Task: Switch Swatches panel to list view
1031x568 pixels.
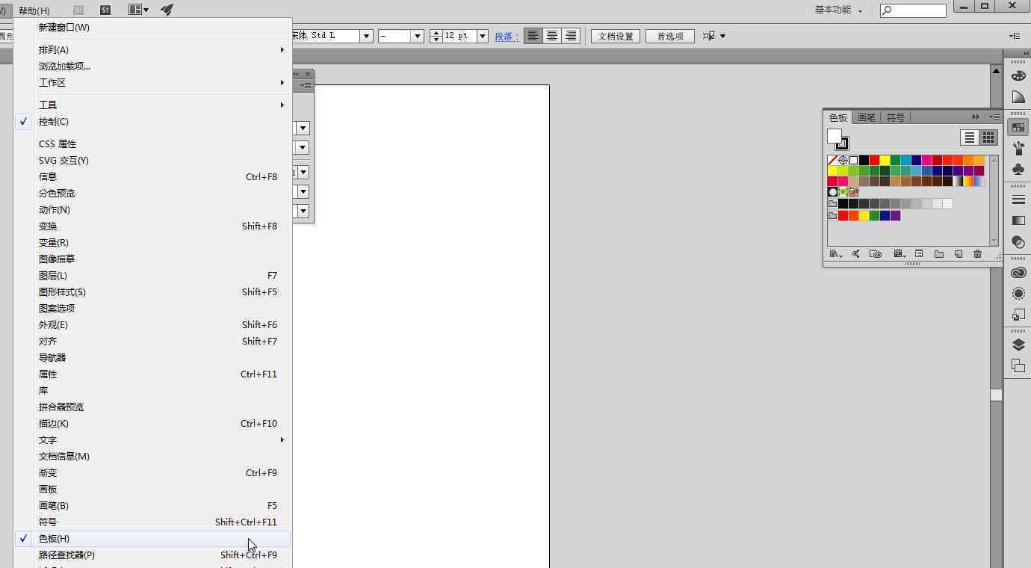Action: [x=969, y=138]
